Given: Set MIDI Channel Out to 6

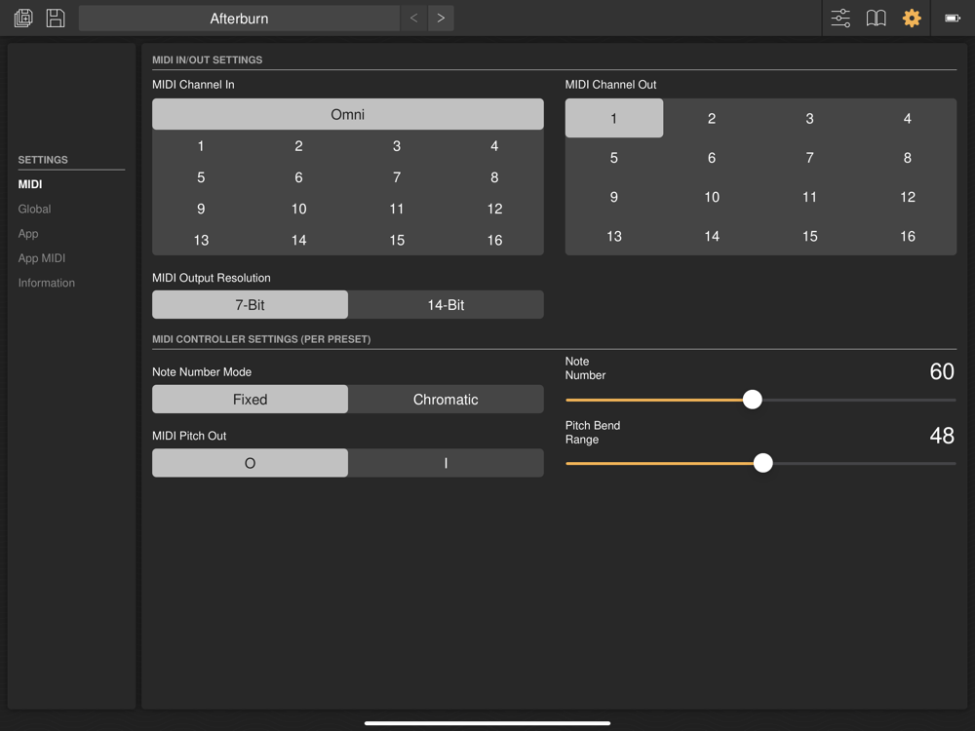Looking at the screenshot, I should click(x=712, y=157).
